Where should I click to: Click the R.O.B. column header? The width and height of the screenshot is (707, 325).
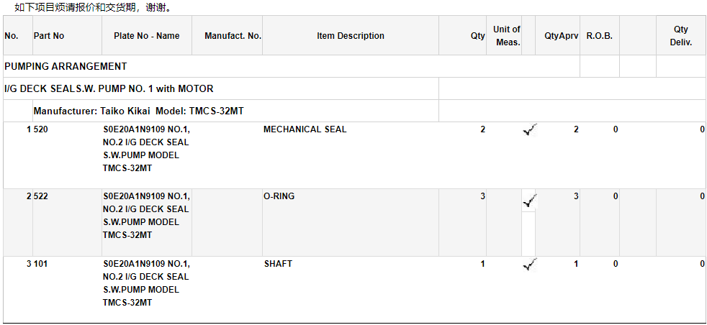click(x=599, y=36)
